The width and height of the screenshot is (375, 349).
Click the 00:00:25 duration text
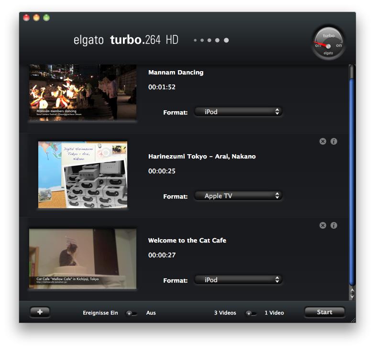pyautogui.click(x=162, y=171)
